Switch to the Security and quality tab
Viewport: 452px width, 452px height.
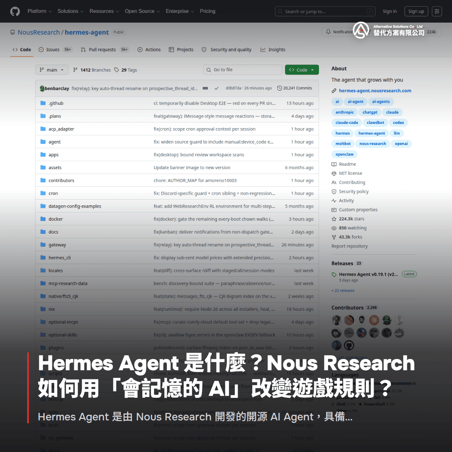(227, 50)
